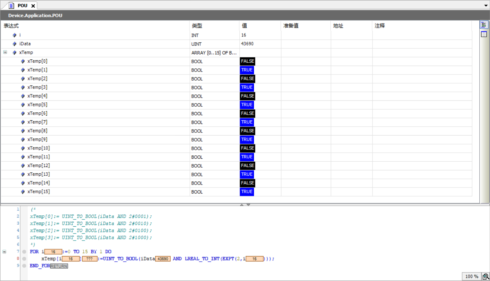The image size is (490, 281).
Task: Click EXPT function in line 8
Action: (228, 259)
